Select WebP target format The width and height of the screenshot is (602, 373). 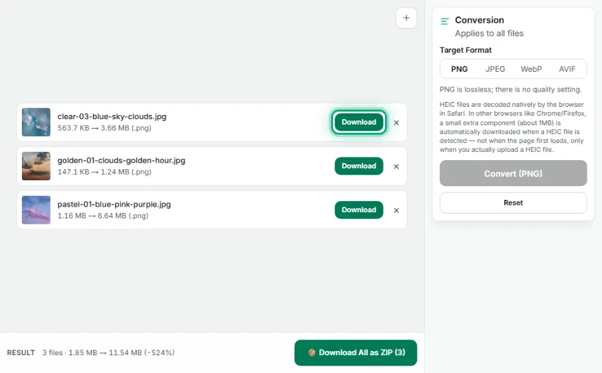point(531,69)
